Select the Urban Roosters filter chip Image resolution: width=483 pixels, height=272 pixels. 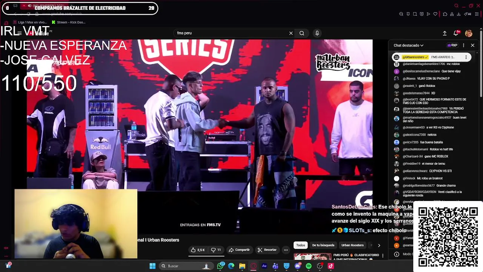[x=352, y=245]
